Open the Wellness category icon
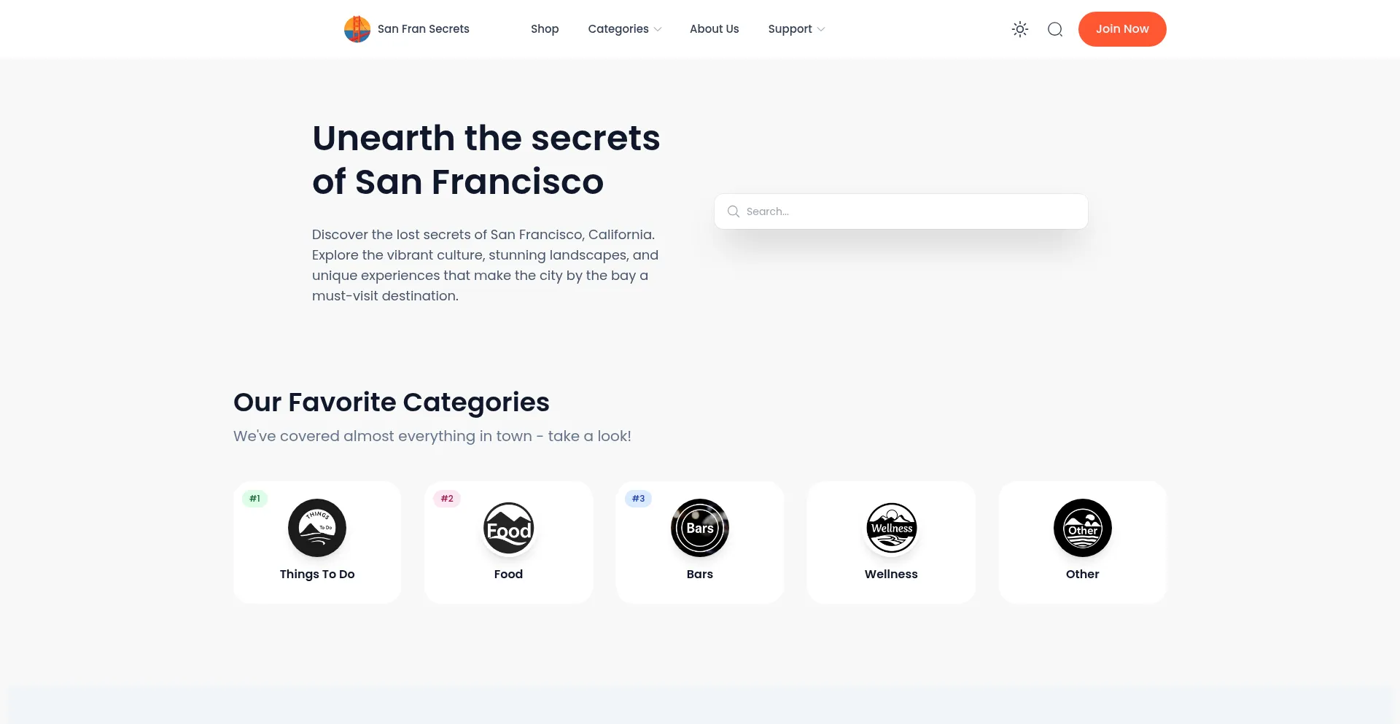The height and width of the screenshot is (724, 1400). point(891,528)
